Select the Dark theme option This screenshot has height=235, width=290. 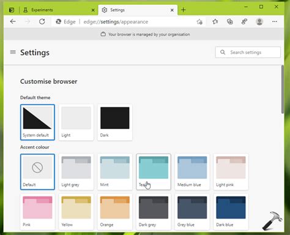[x=115, y=122]
